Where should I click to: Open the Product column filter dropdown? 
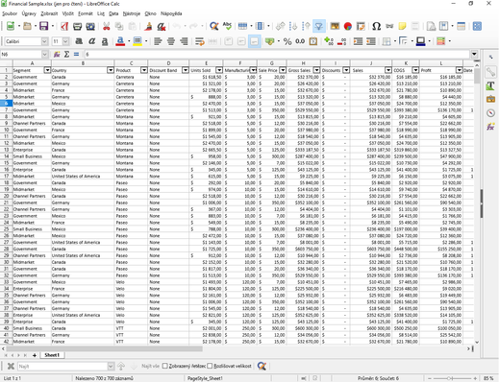pyautogui.click(x=144, y=70)
